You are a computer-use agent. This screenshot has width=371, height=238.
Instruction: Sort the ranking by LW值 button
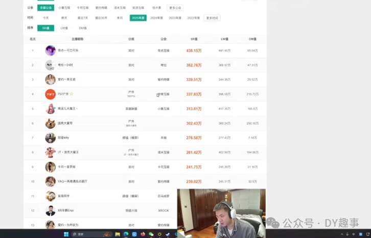64,28
